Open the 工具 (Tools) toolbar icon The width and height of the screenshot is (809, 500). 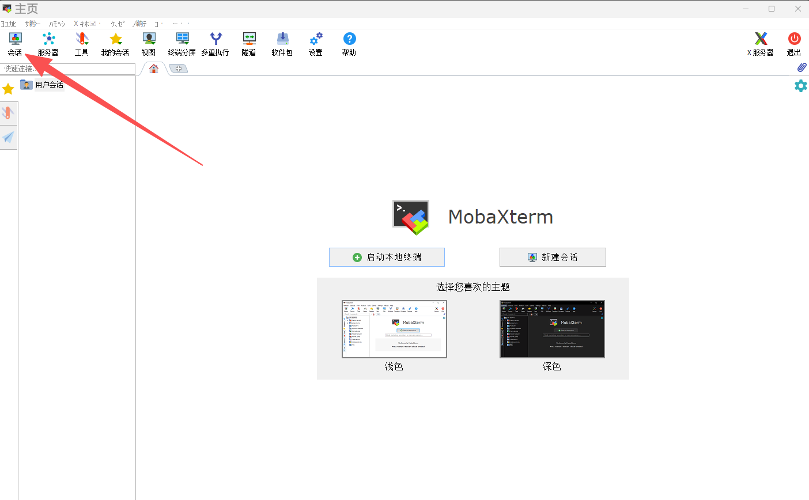coord(82,44)
